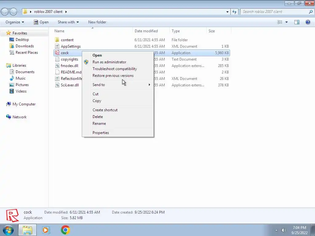Expand path arrow after roblox 2007 cilent
The height and width of the screenshot is (236, 315).
(66, 12)
